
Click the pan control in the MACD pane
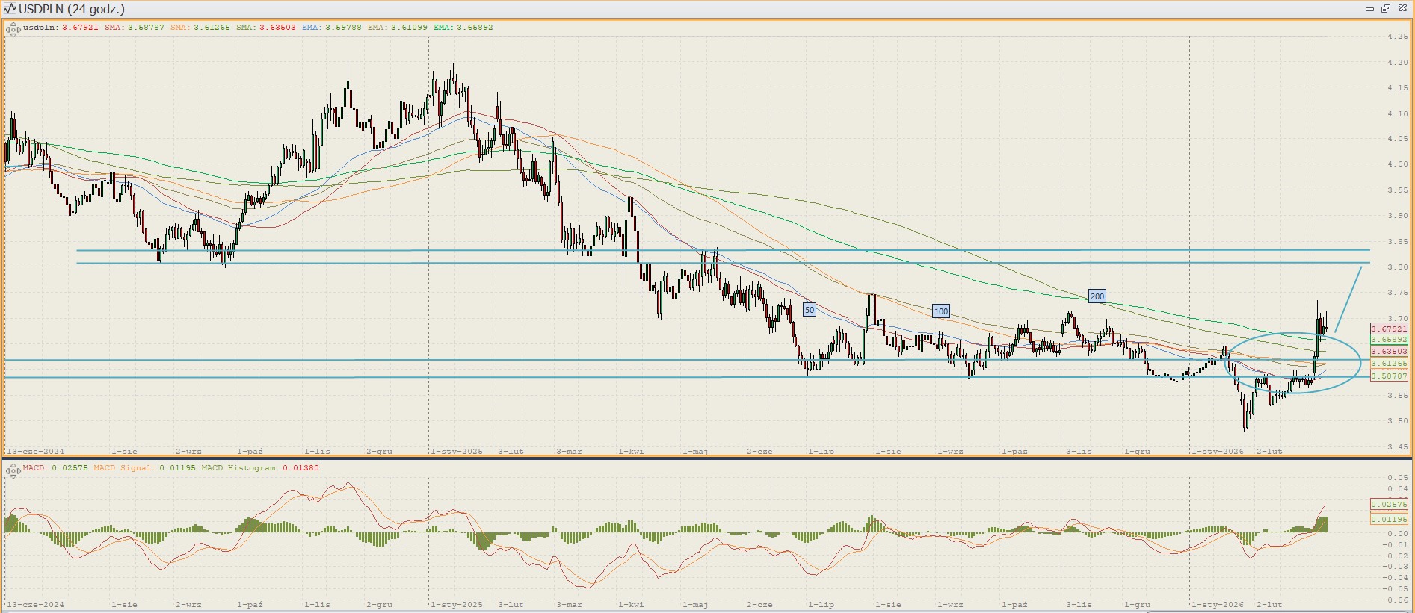pos(13,470)
